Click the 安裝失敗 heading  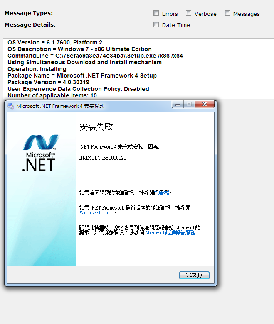click(96, 127)
